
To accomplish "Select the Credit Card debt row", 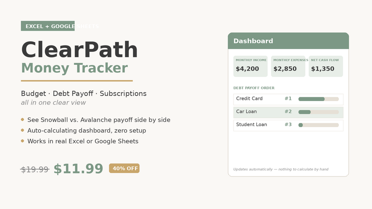I will (x=288, y=100).
